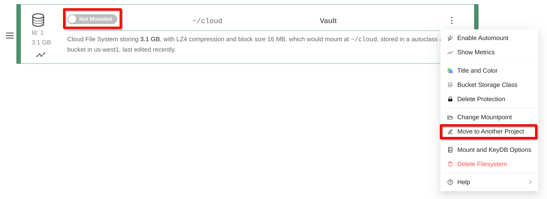Choose Show Metrics menu item
Viewport: 547px width, 199px height.
(476, 52)
